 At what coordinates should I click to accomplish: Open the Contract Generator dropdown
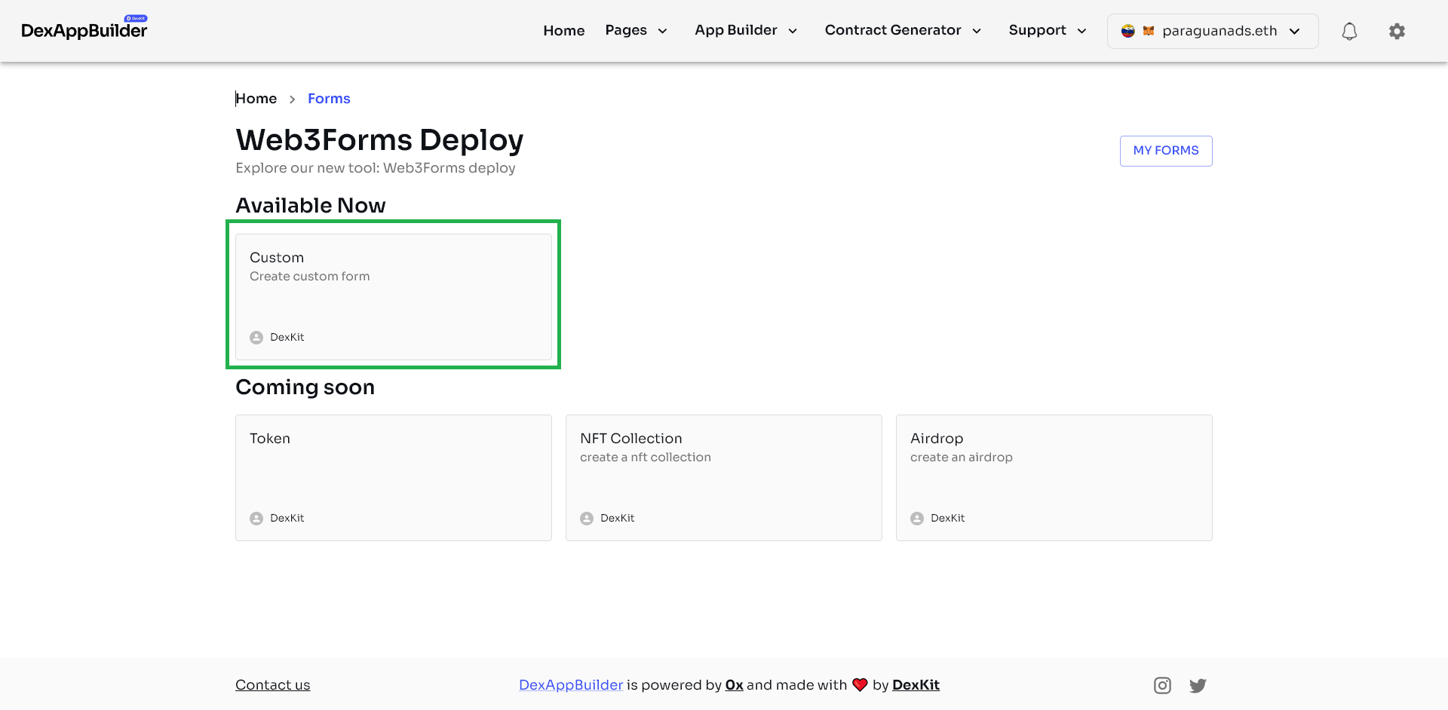tap(902, 30)
